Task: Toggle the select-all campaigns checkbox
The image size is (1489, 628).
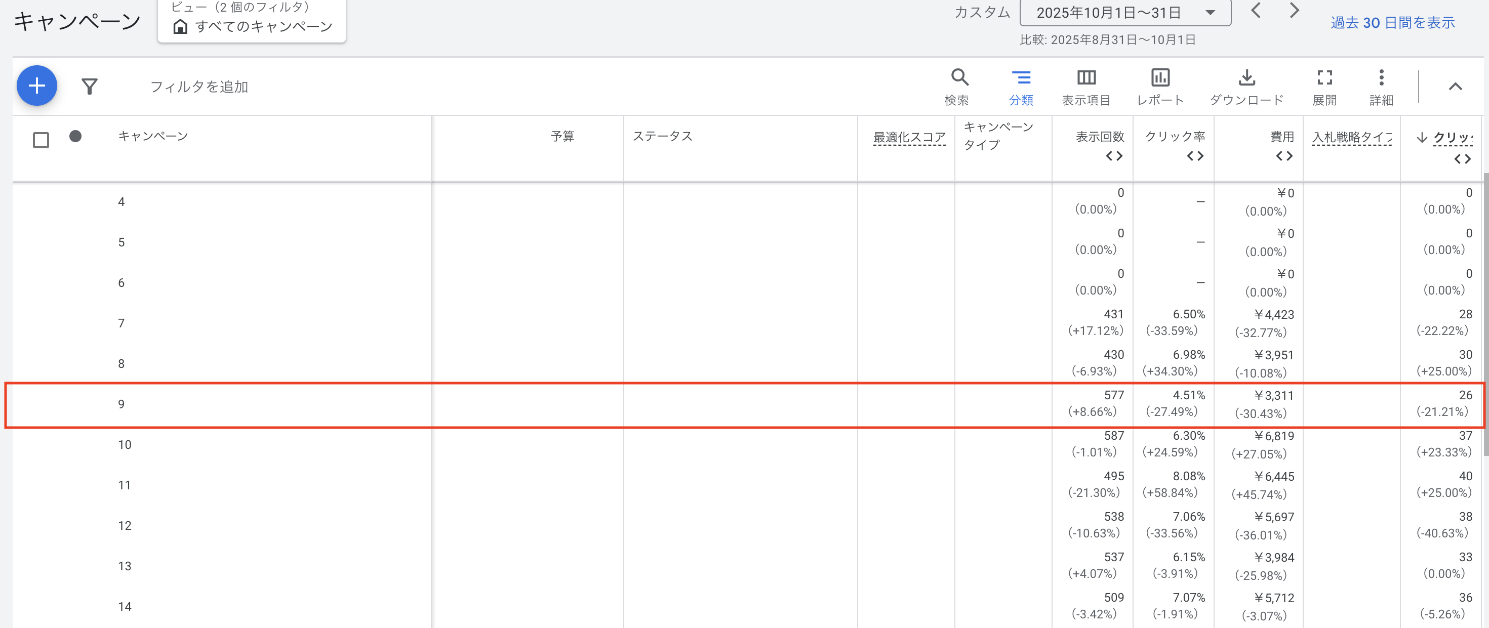Action: 41,140
